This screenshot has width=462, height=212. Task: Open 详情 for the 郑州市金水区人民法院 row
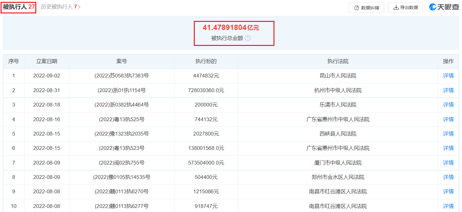448,177
